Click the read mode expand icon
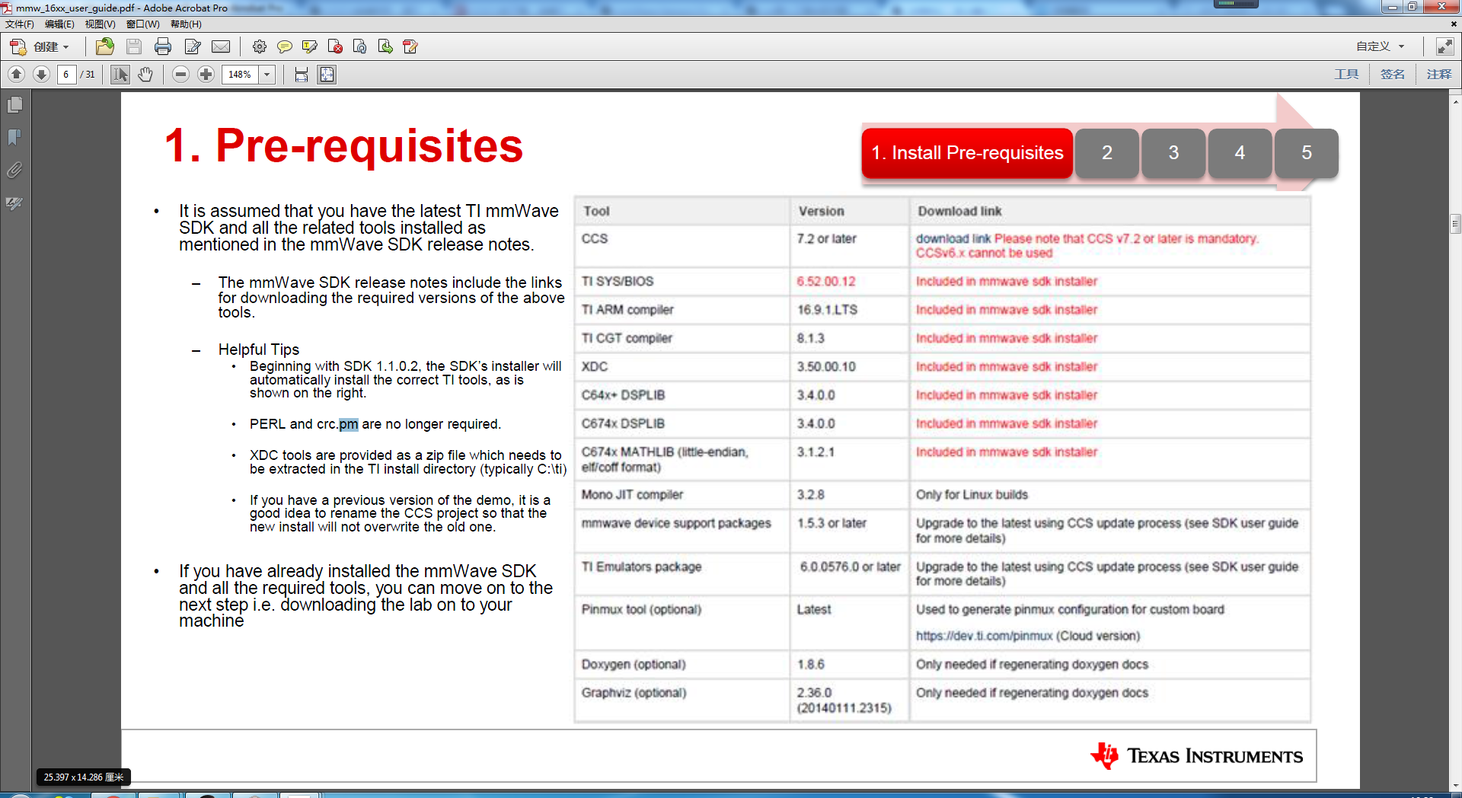Image resolution: width=1462 pixels, height=798 pixels. pos(1444,46)
